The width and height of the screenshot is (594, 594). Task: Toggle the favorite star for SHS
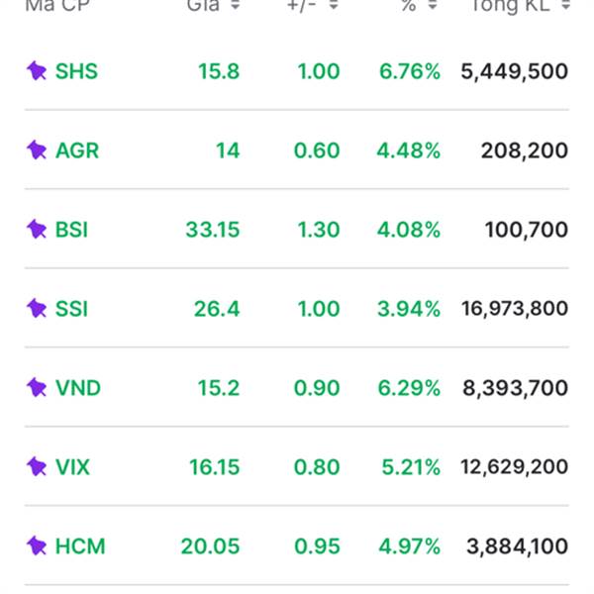[x=37, y=71]
